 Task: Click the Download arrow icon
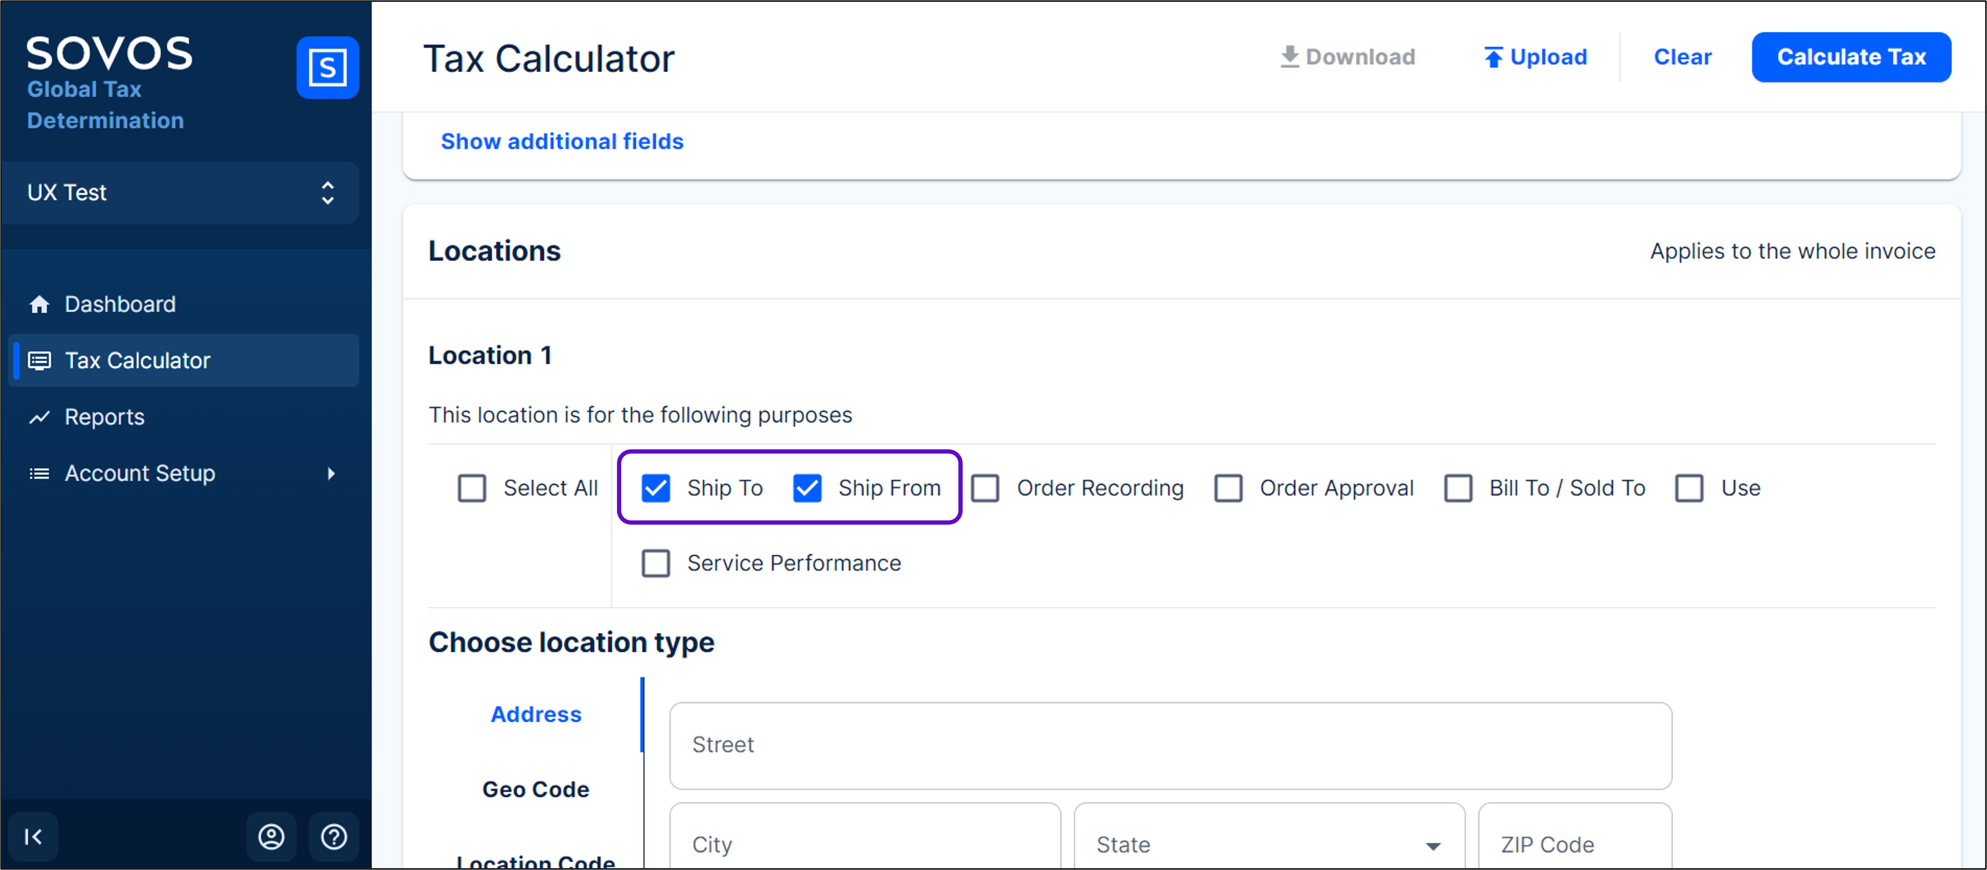1289,57
